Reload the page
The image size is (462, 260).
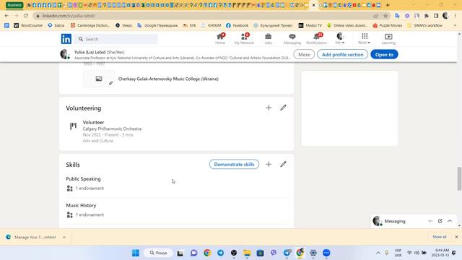26,16
